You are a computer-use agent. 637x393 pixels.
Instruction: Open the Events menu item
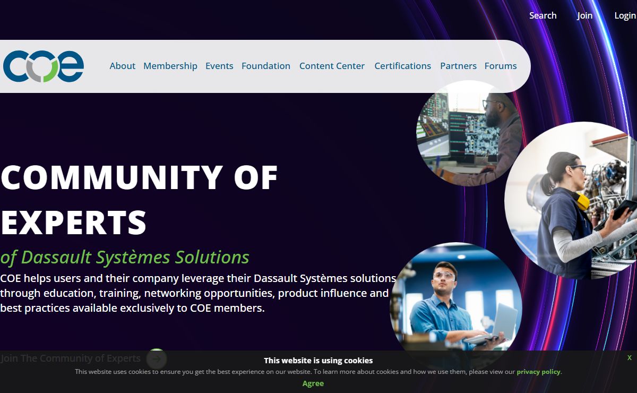pos(219,66)
